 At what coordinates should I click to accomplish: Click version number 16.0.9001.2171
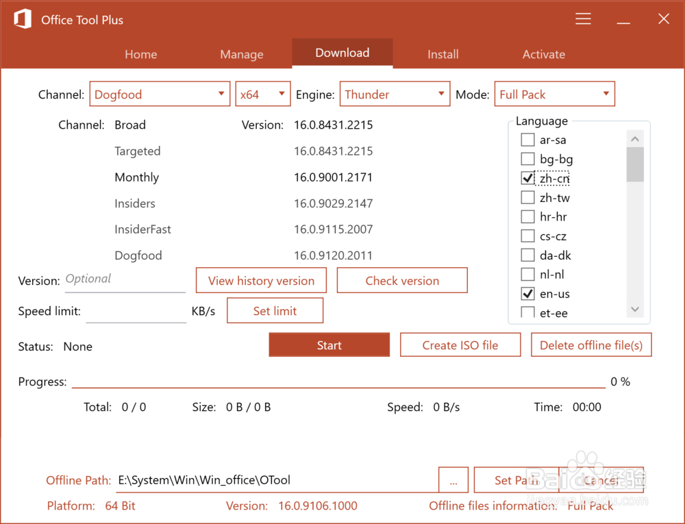click(334, 177)
